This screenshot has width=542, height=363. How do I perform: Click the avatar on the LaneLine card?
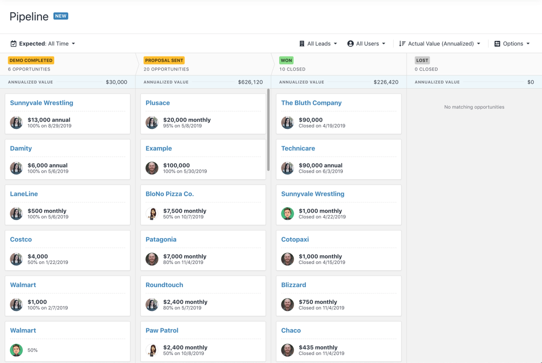click(16, 214)
